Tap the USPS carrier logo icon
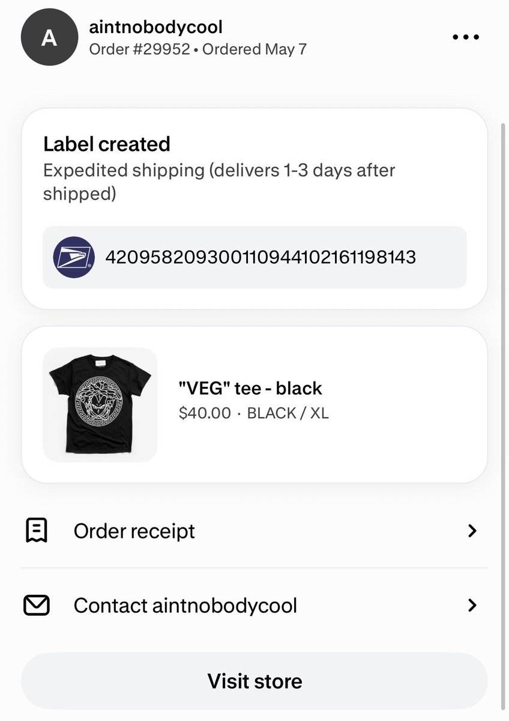The width and height of the screenshot is (509, 721). tap(73, 258)
